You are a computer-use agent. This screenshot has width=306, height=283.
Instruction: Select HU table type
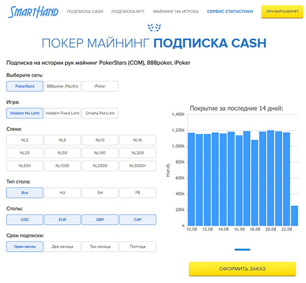click(63, 193)
